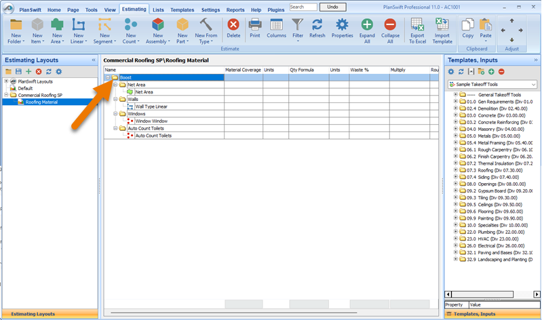Select Roofing Material layout
This screenshot has height=320, width=542.
pos(41,102)
